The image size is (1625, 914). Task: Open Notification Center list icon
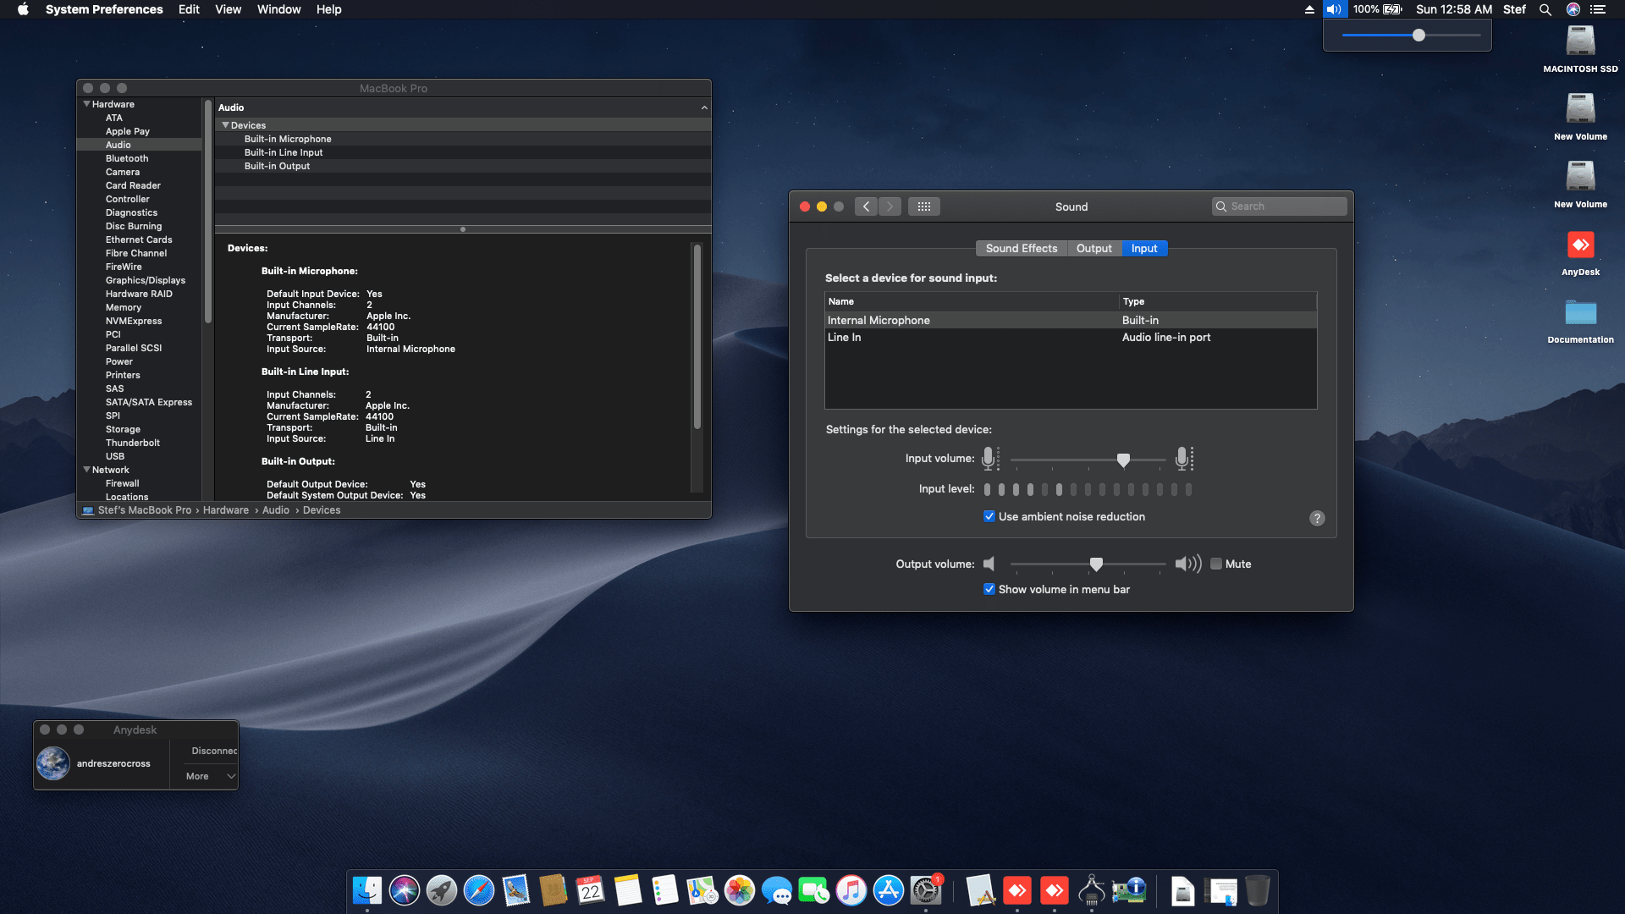(x=1598, y=9)
